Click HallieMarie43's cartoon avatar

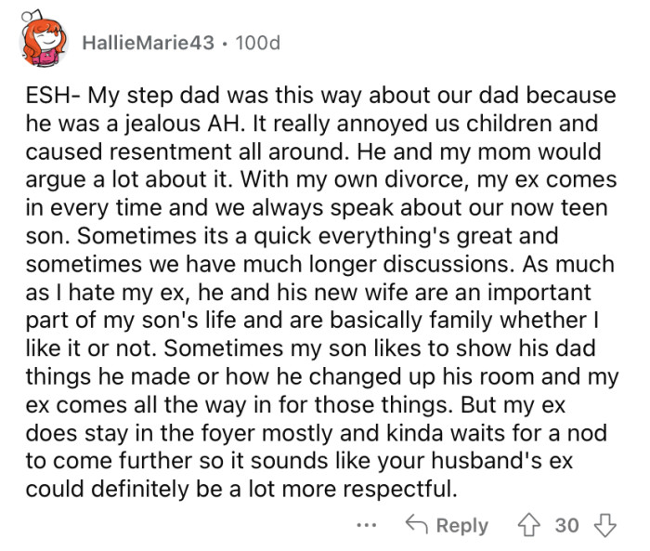pyautogui.click(x=44, y=42)
